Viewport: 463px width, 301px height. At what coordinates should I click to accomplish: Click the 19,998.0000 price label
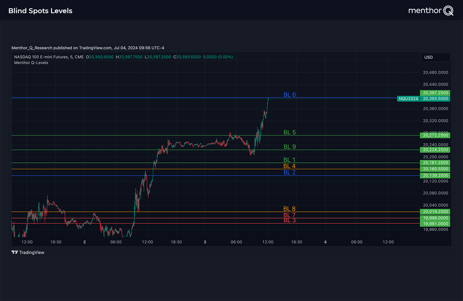point(435,218)
